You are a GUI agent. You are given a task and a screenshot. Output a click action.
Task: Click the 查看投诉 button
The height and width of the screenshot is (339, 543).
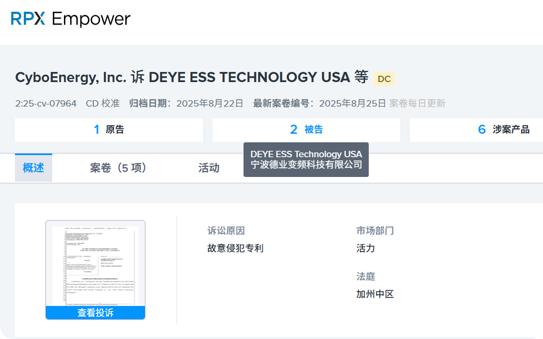[95, 313]
